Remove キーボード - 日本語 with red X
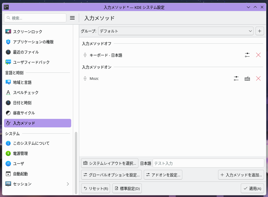Screen dimensions: 268x197 [258, 55]
